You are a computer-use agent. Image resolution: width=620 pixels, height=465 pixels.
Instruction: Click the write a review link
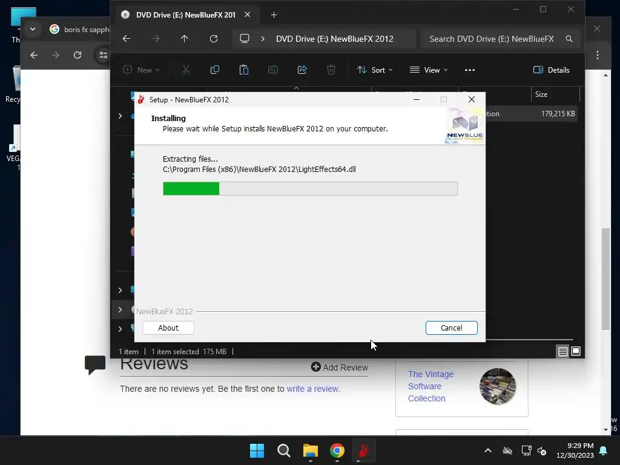(x=313, y=389)
